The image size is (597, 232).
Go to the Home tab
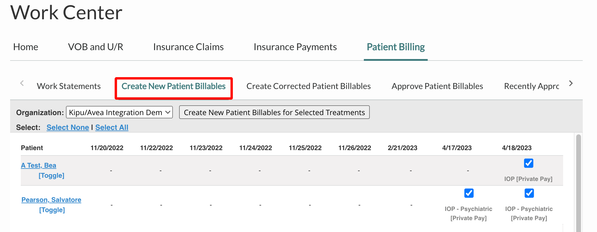(x=26, y=47)
